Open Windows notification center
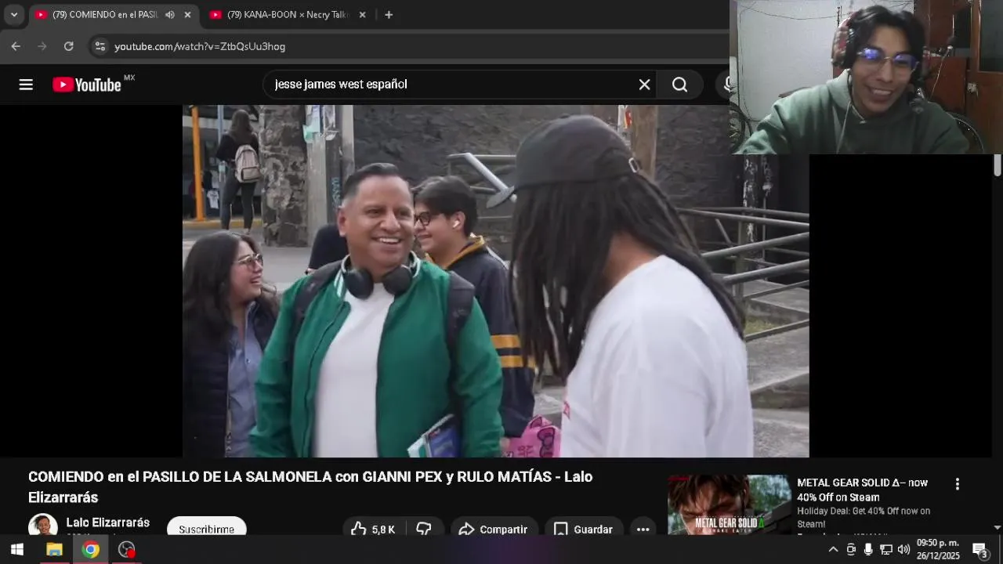 pyautogui.click(x=980, y=550)
